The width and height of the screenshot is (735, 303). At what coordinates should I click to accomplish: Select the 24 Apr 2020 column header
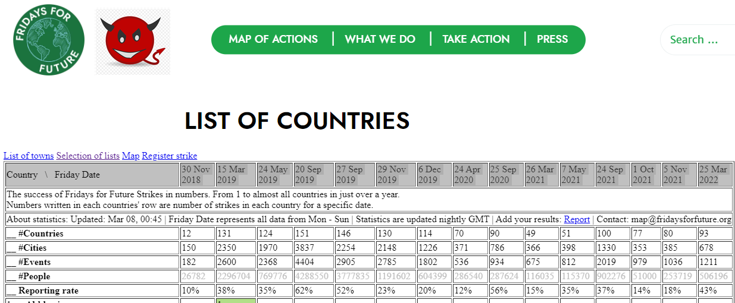pyautogui.click(x=470, y=175)
